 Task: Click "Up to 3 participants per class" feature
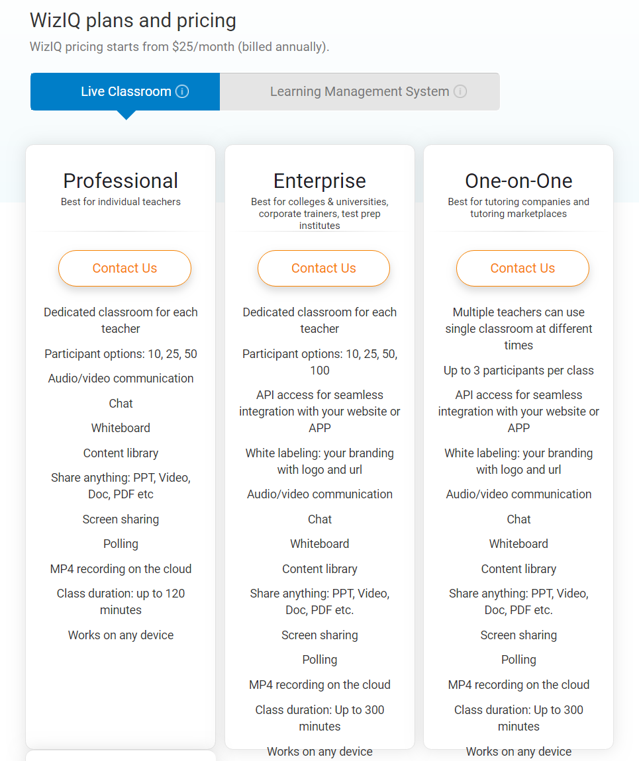[x=518, y=371]
